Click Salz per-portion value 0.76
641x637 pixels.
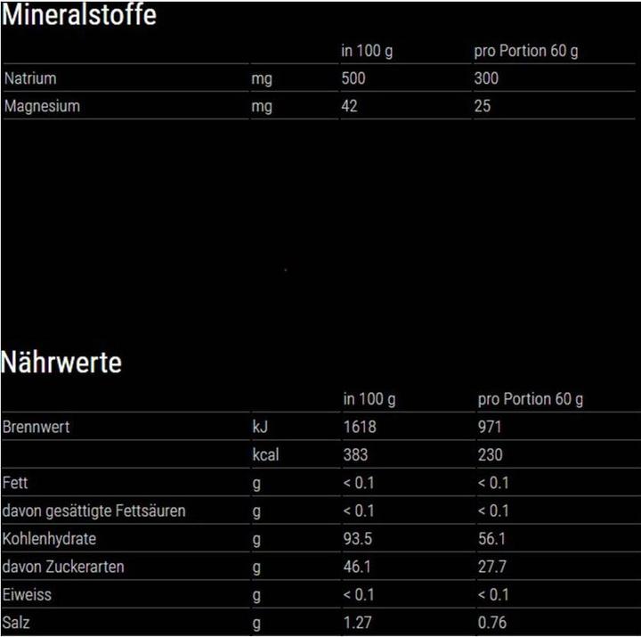pos(492,623)
